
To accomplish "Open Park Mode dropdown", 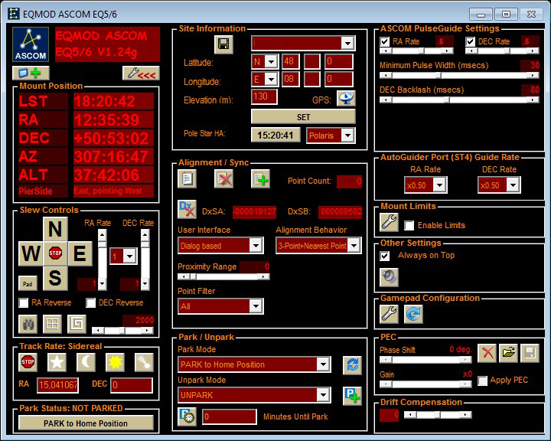I will [x=323, y=364].
